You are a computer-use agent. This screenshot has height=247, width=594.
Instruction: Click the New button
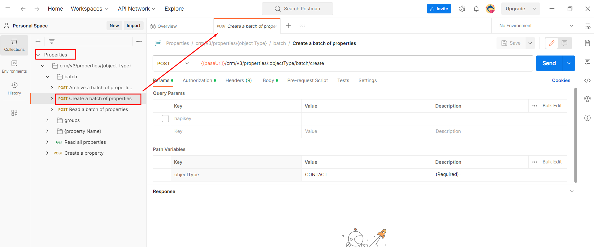click(x=114, y=26)
